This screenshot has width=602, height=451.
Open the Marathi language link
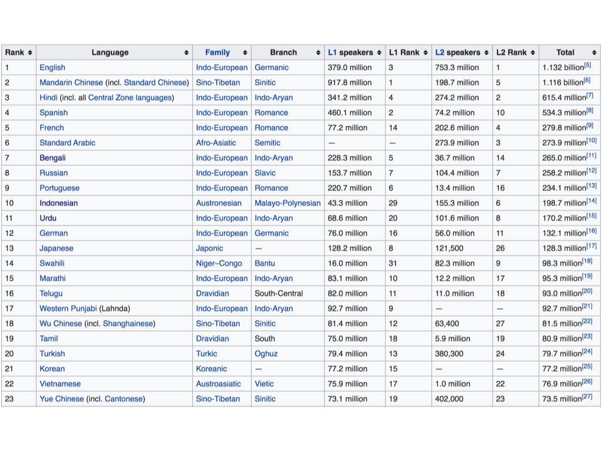coord(52,278)
